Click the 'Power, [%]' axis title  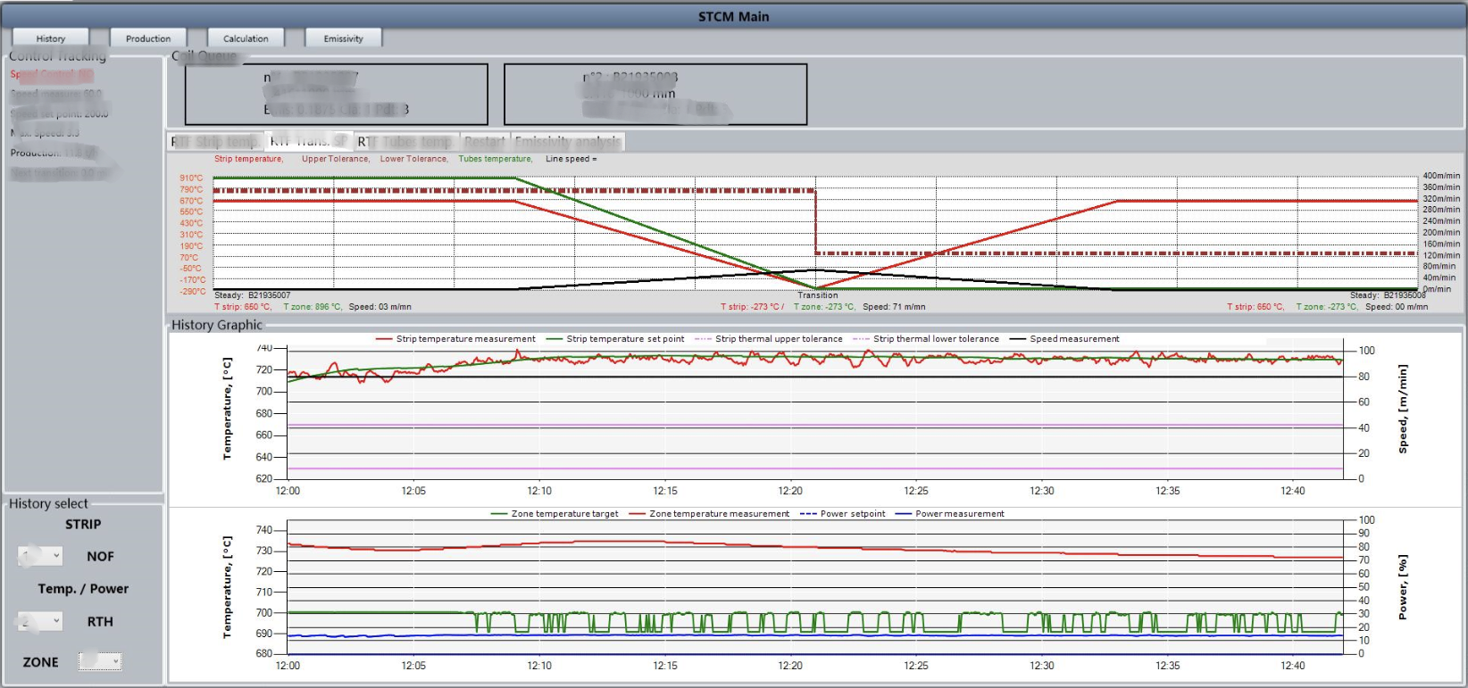[x=1403, y=587]
